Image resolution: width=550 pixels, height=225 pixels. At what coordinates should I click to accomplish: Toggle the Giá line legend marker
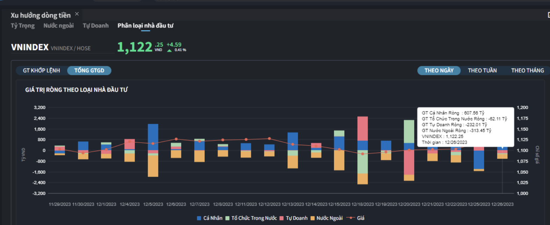click(351, 218)
